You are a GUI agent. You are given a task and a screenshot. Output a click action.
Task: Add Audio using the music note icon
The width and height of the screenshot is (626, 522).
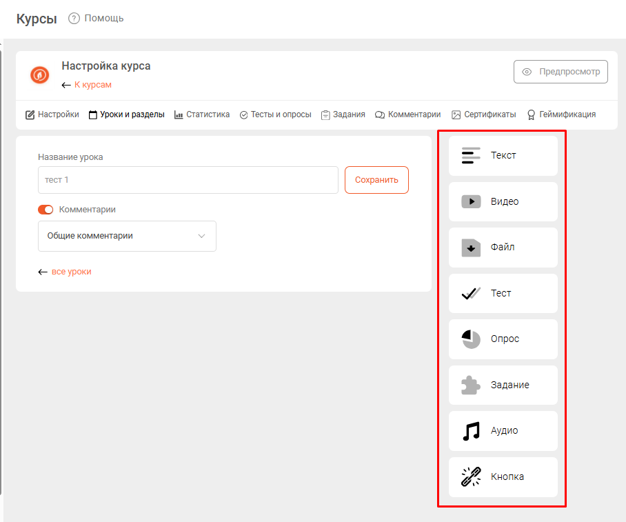coord(471,431)
